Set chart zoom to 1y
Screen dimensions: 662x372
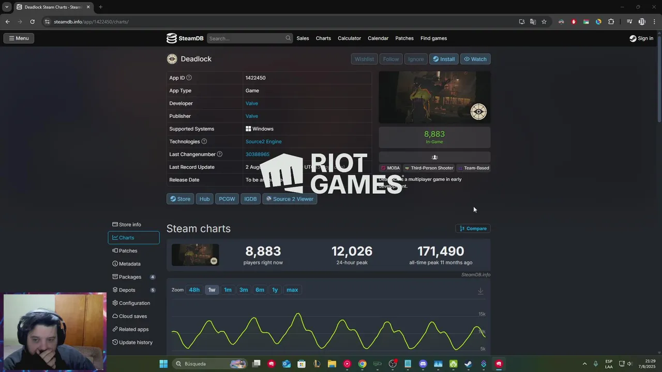[275, 290]
